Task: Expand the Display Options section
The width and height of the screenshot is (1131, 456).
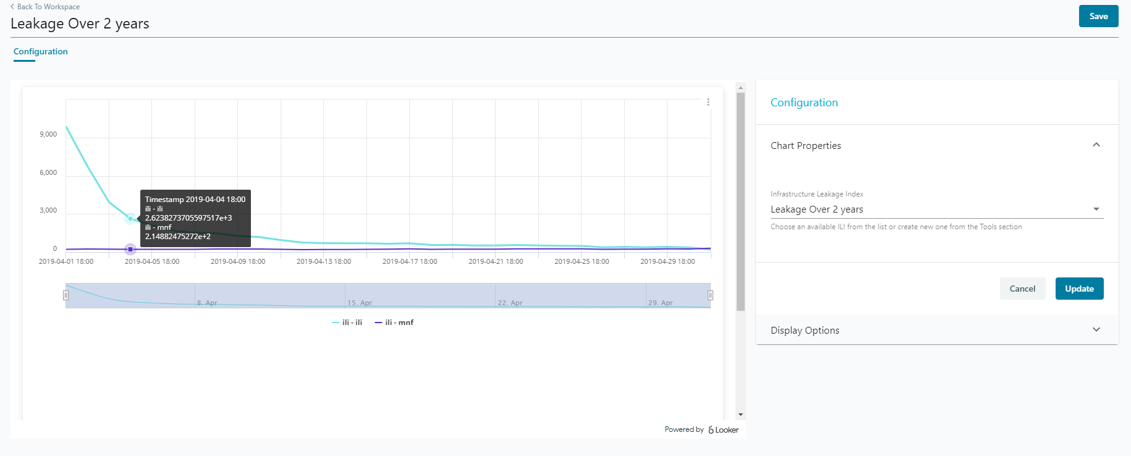Action: [x=1096, y=330]
